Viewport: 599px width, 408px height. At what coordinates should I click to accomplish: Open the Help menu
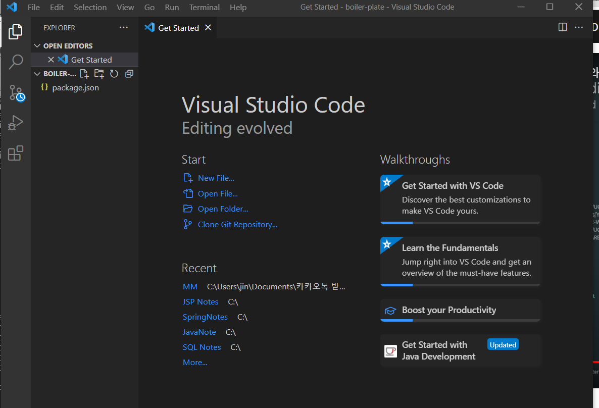click(238, 7)
